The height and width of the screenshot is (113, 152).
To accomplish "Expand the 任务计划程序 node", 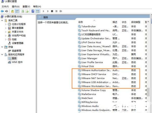I will tap(6, 24).
